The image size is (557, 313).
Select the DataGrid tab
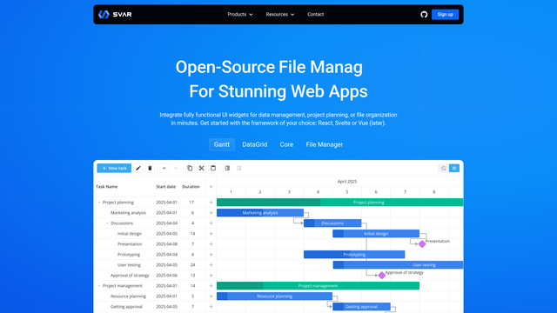pyautogui.click(x=255, y=145)
